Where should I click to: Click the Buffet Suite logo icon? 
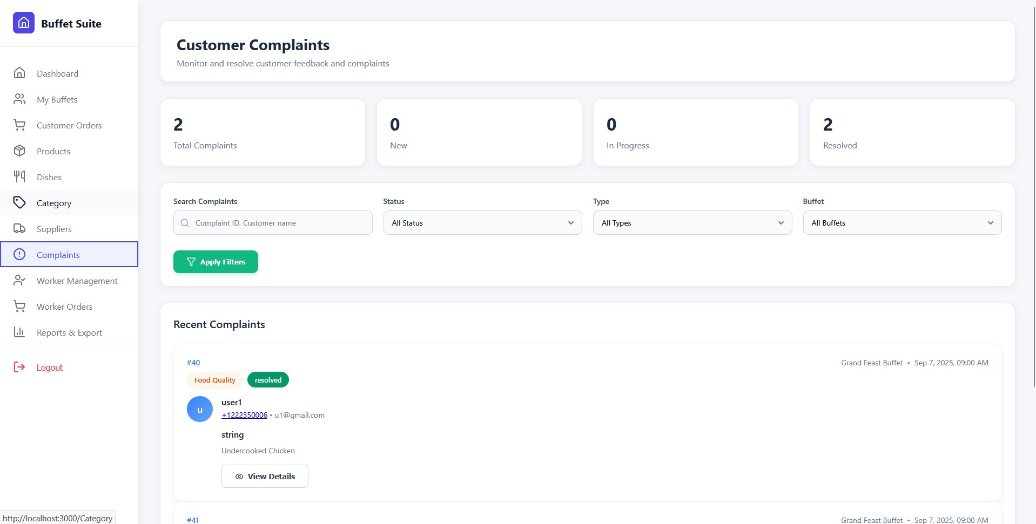[24, 23]
